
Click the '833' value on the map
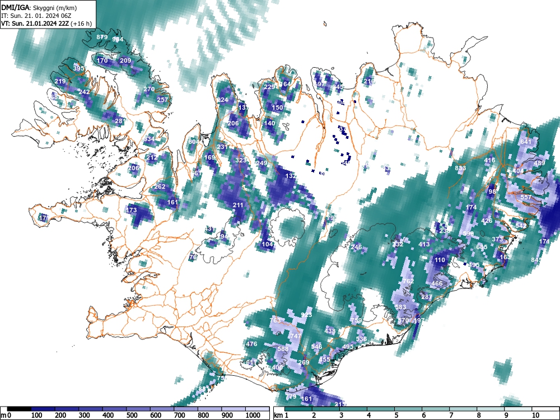(x=460, y=168)
